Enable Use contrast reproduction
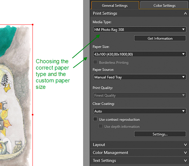Screen dimensions: 189x166 coord(95,119)
